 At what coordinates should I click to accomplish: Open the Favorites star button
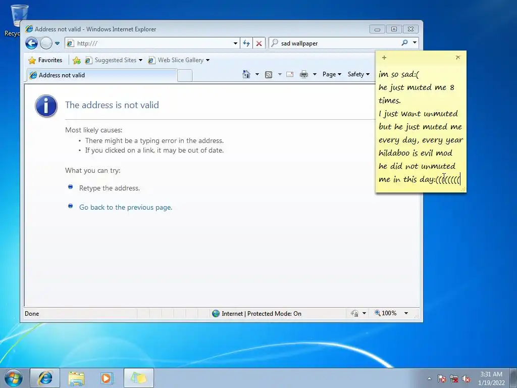click(x=45, y=60)
